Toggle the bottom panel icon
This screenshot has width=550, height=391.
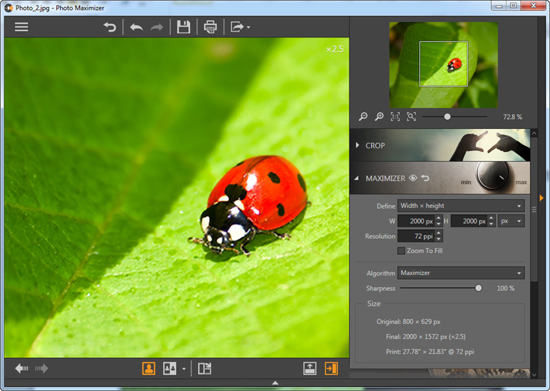[x=310, y=368]
